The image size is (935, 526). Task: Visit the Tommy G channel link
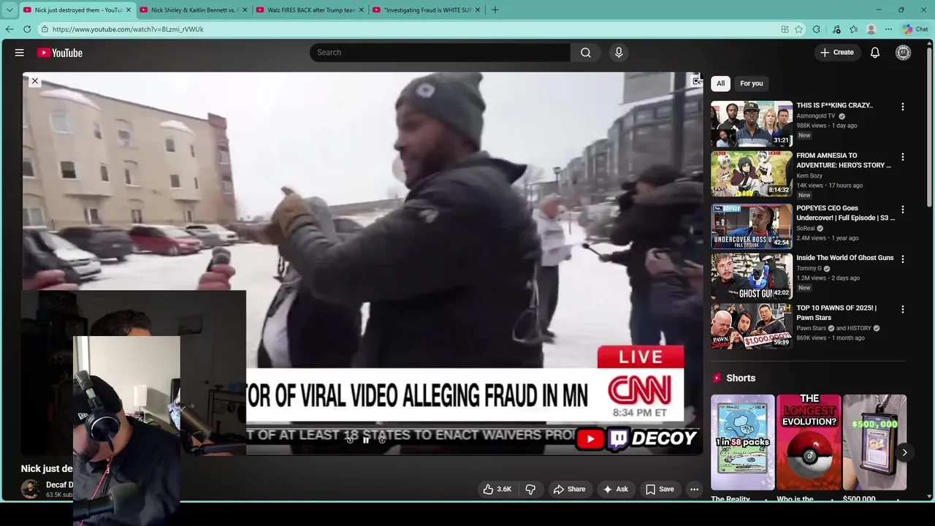(x=809, y=269)
